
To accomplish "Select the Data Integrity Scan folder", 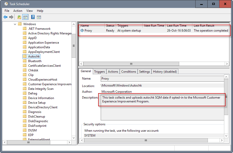I will (41, 89).
